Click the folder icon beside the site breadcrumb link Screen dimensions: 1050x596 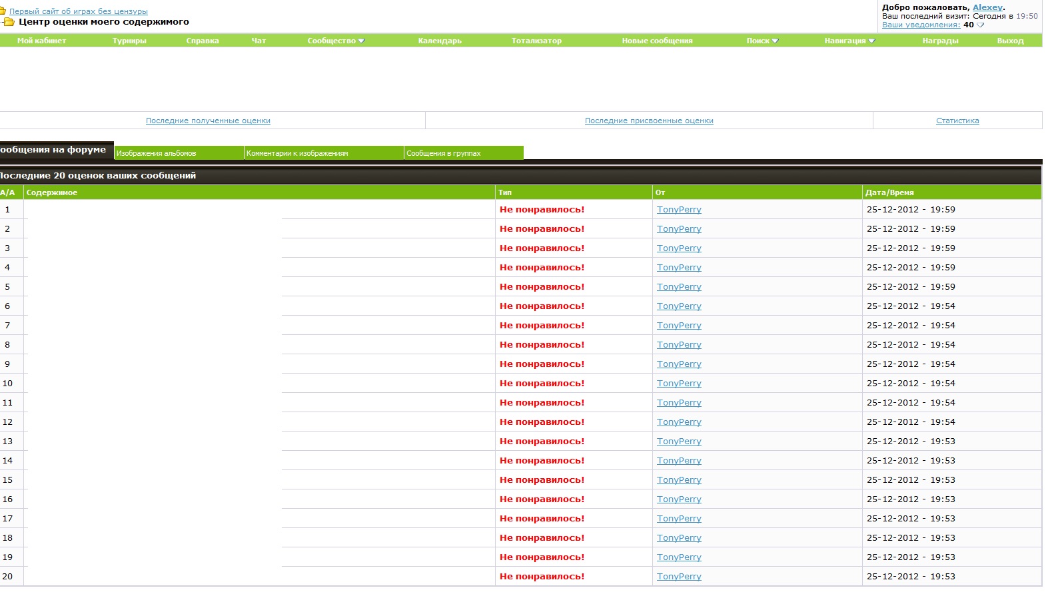coord(3,11)
